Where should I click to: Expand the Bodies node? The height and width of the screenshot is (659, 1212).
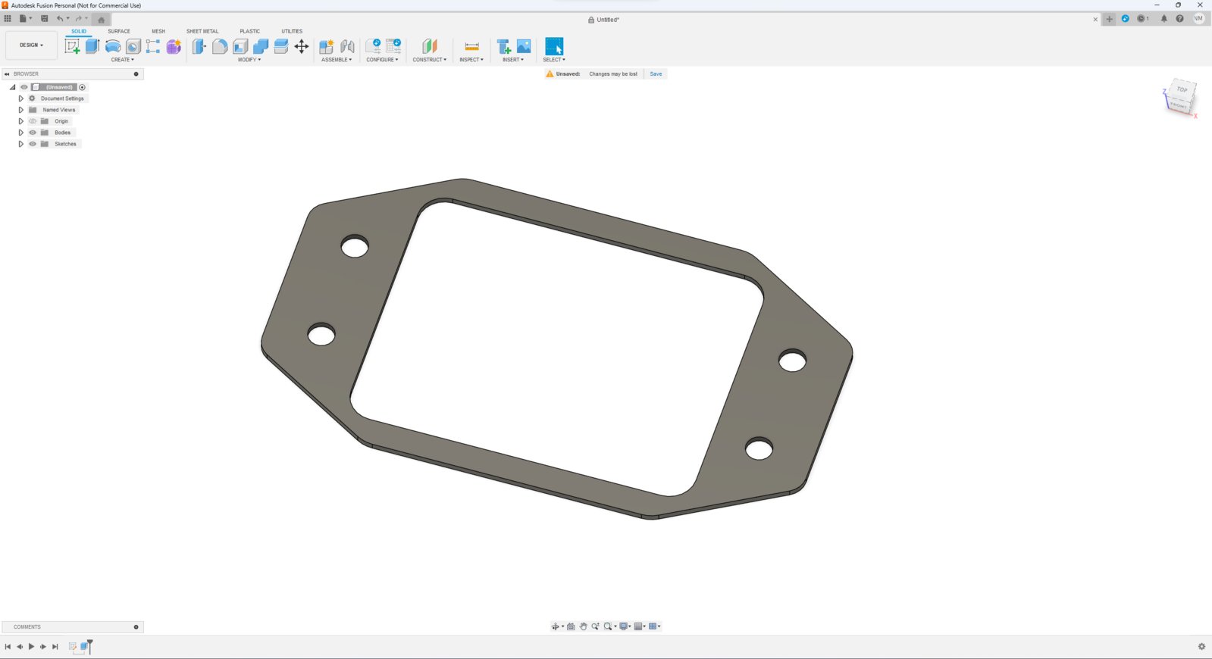click(x=20, y=133)
